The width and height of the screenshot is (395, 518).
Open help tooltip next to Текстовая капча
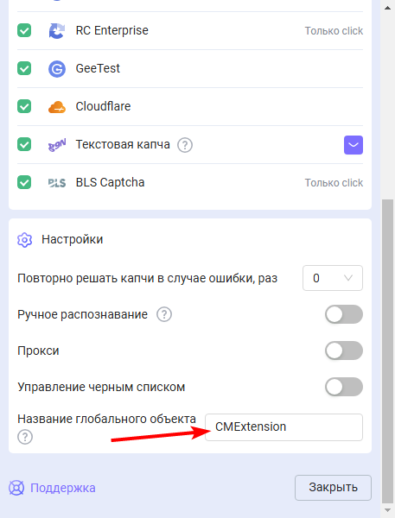point(185,145)
